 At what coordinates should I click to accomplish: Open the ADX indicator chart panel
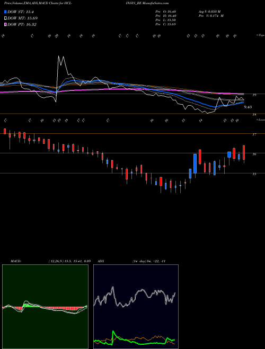click(136, 307)
